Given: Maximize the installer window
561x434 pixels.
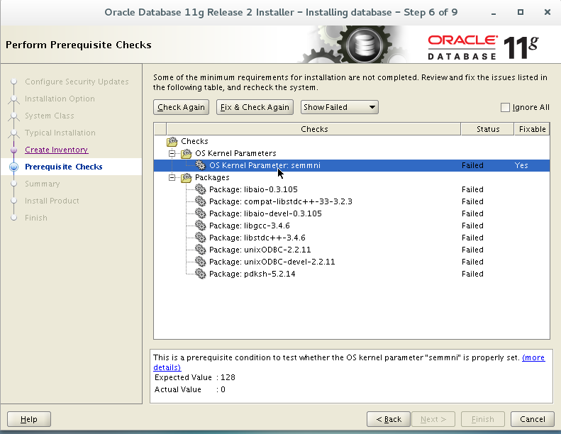Looking at the screenshot, I should (x=521, y=12).
